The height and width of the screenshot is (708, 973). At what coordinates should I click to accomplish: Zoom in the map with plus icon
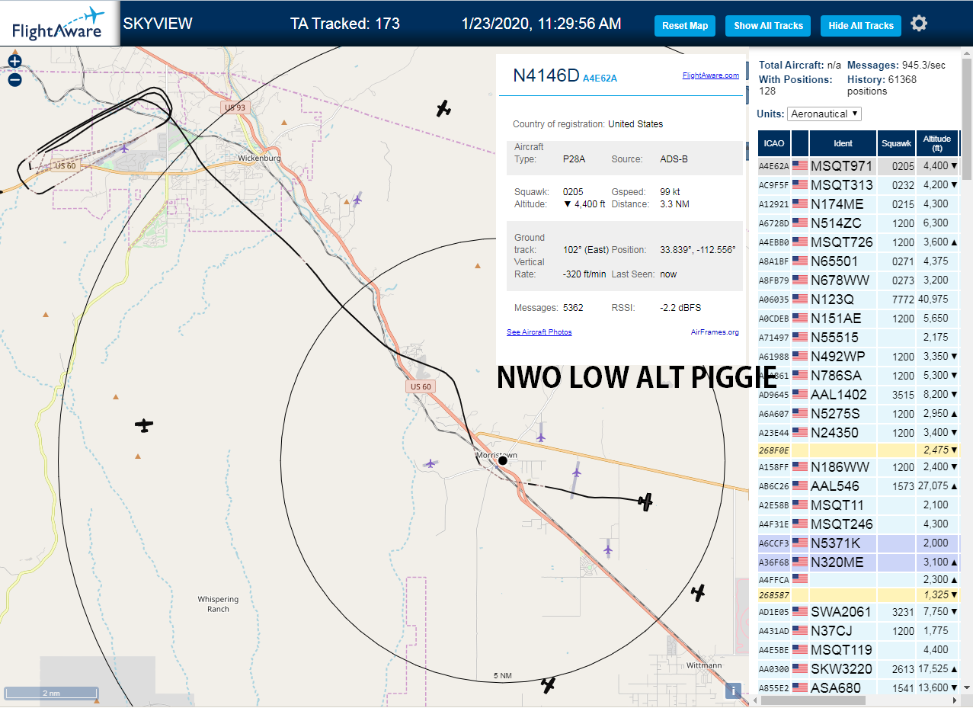(14, 61)
